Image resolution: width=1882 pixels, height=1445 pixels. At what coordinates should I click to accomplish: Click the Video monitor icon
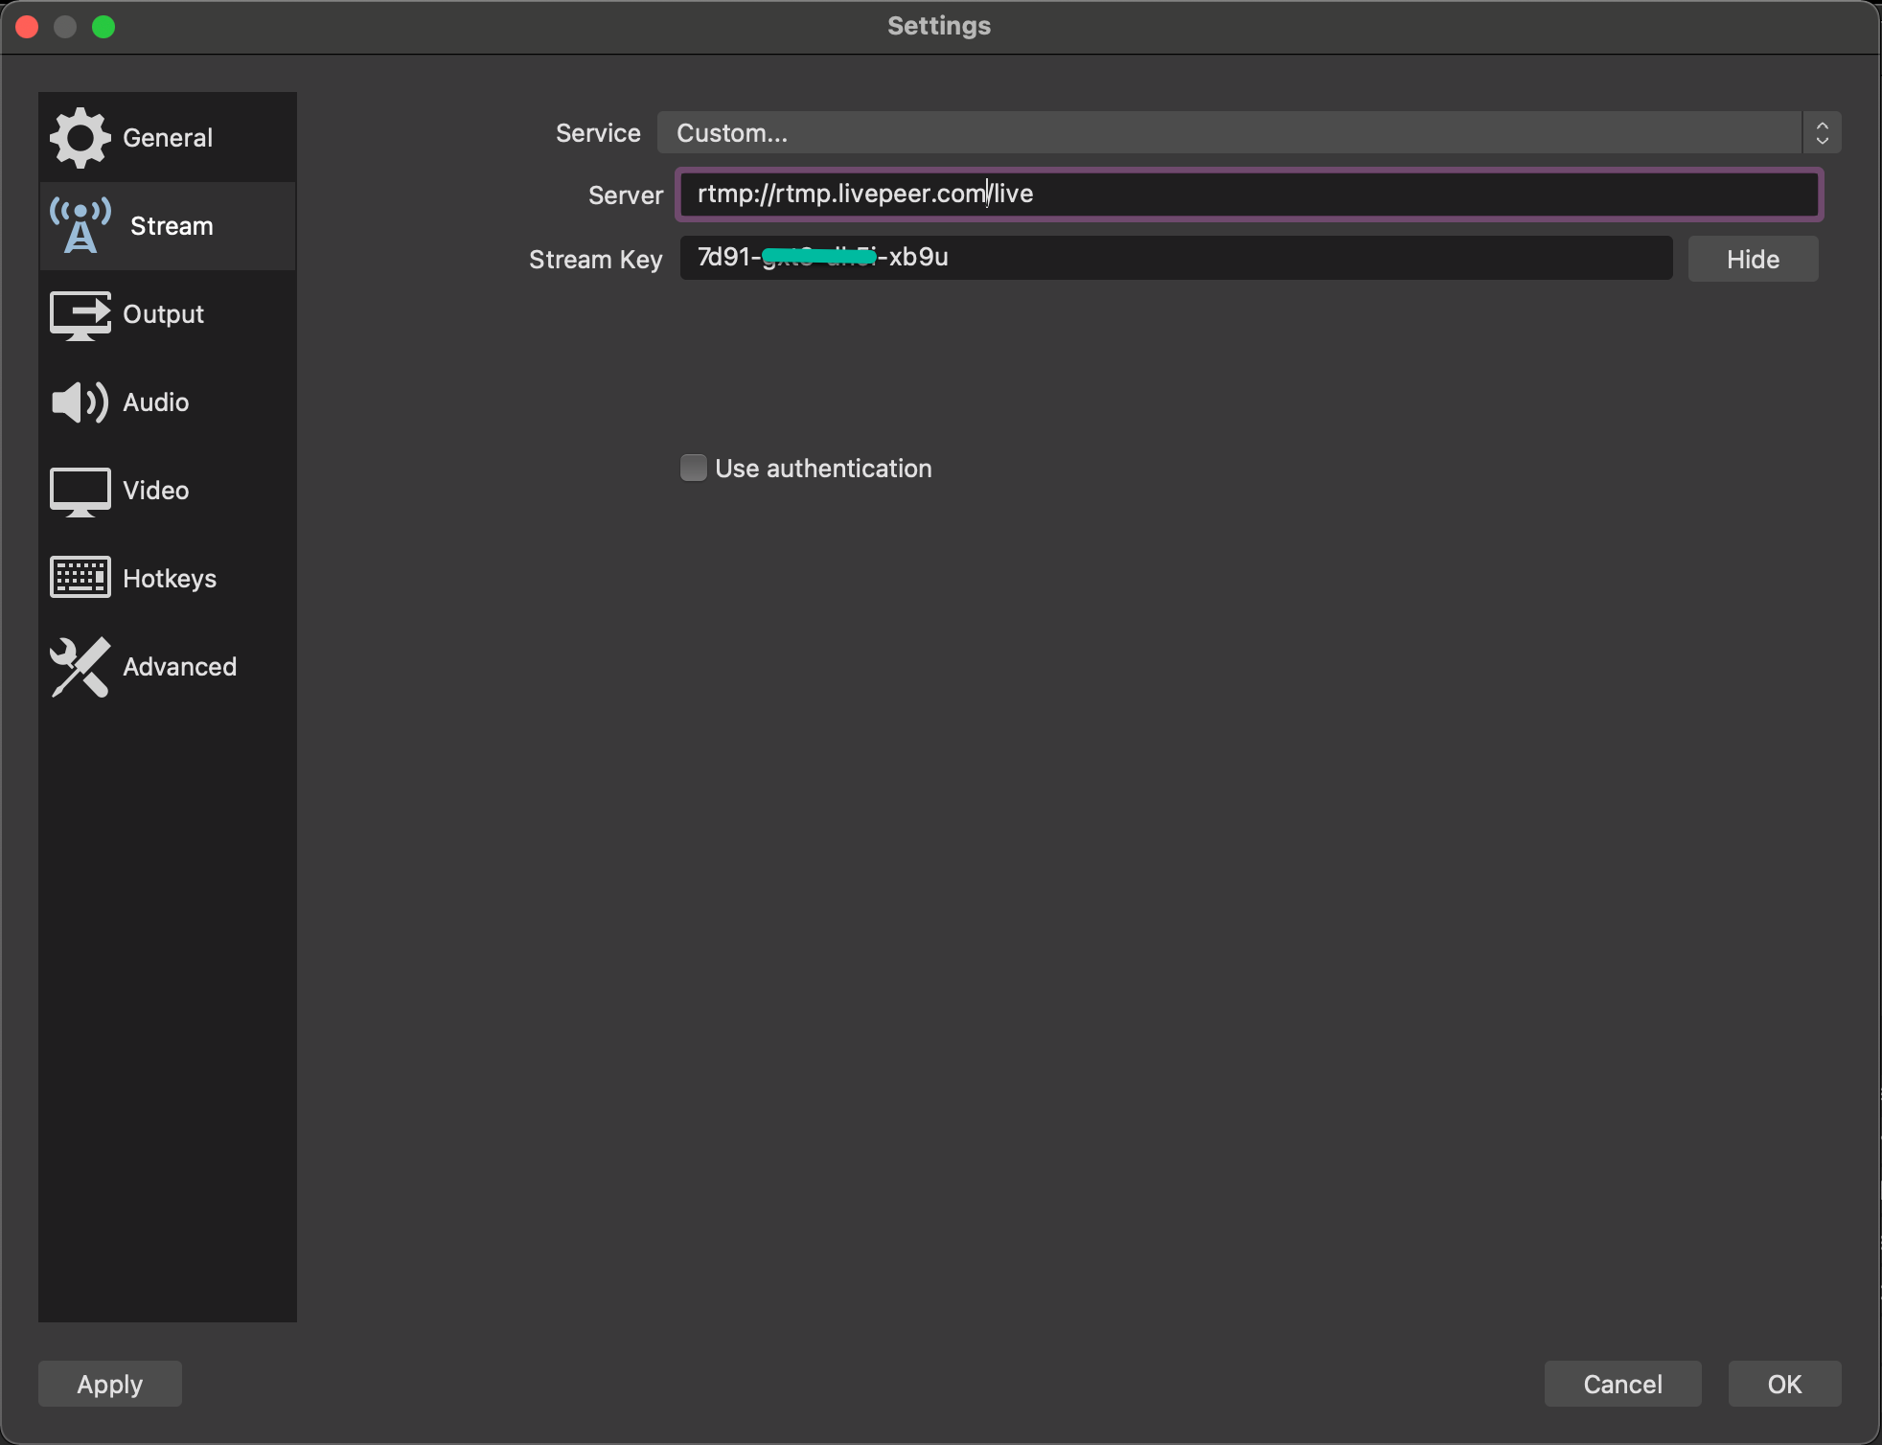click(x=80, y=492)
